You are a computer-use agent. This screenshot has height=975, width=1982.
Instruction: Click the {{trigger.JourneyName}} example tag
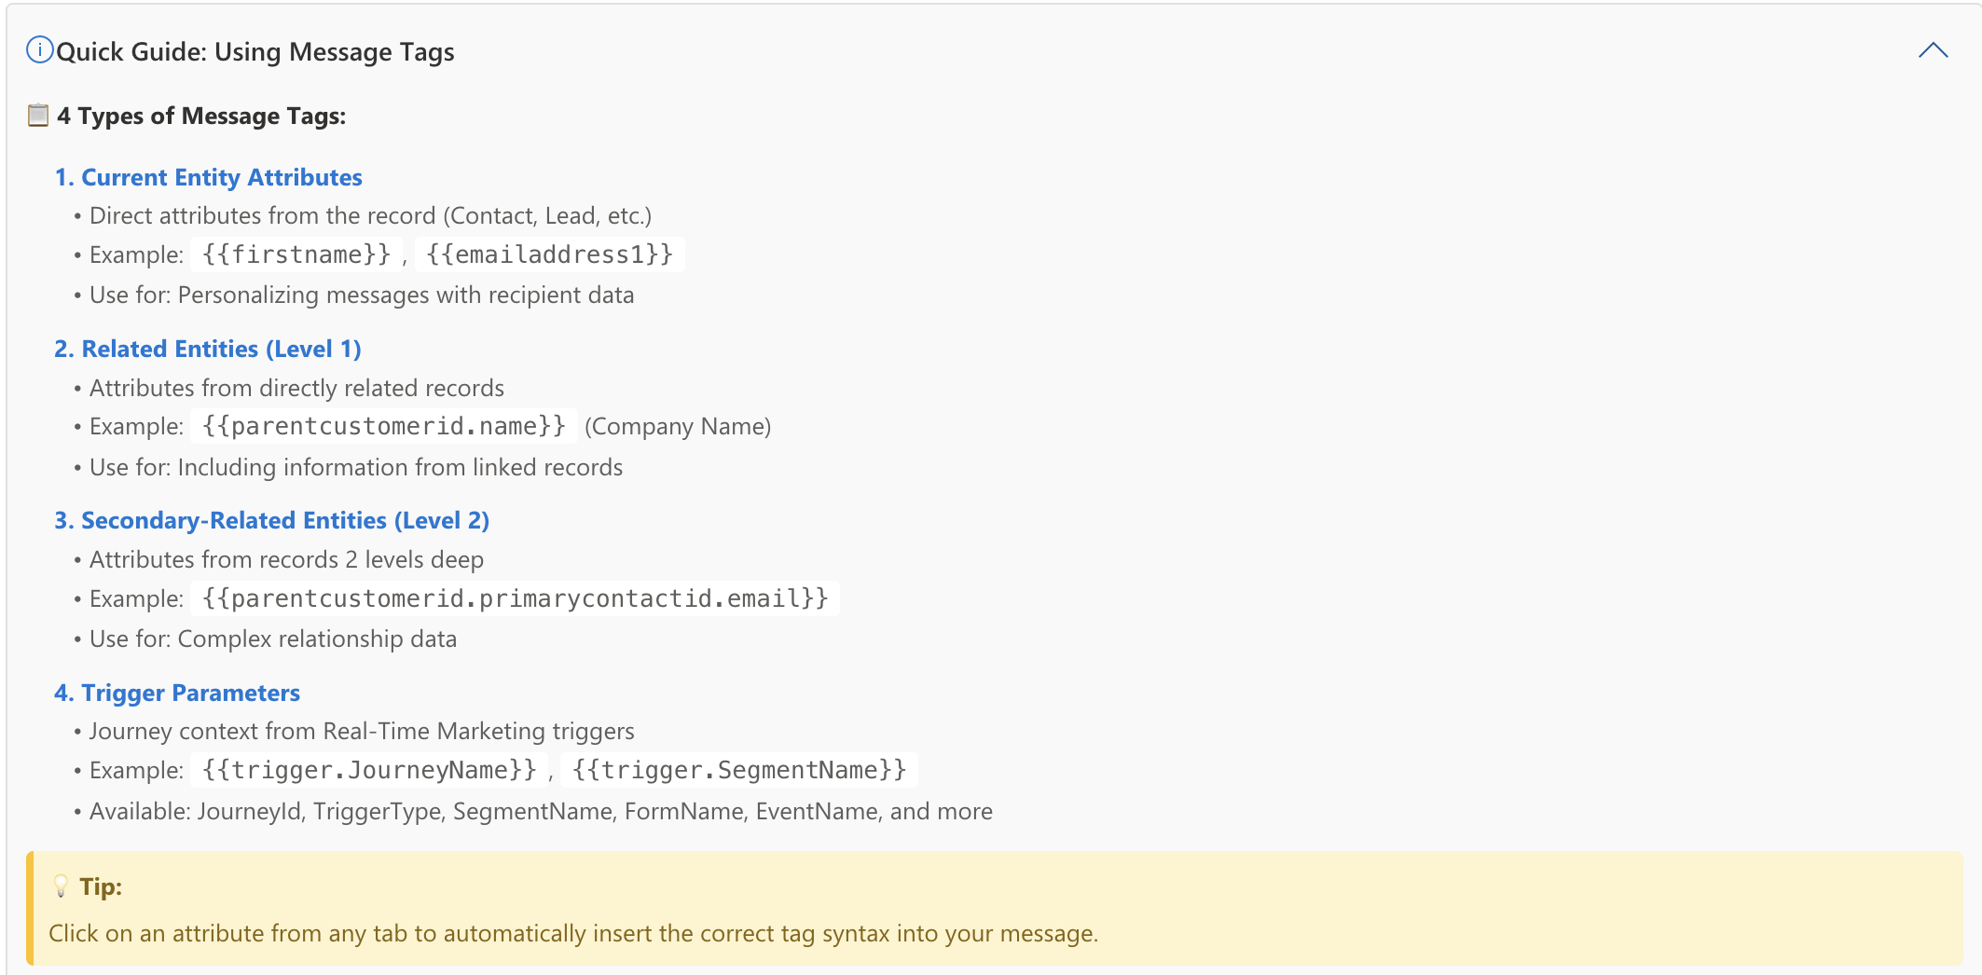click(x=369, y=770)
